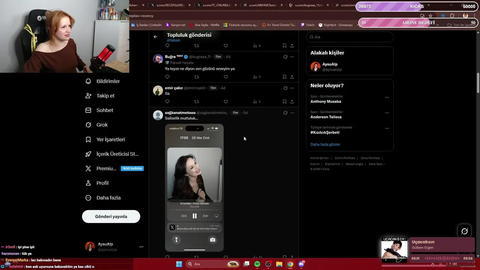Open options for Anderson Talisca trend
Image resolution: width=480 pixels, height=270 pixels.
click(387, 113)
